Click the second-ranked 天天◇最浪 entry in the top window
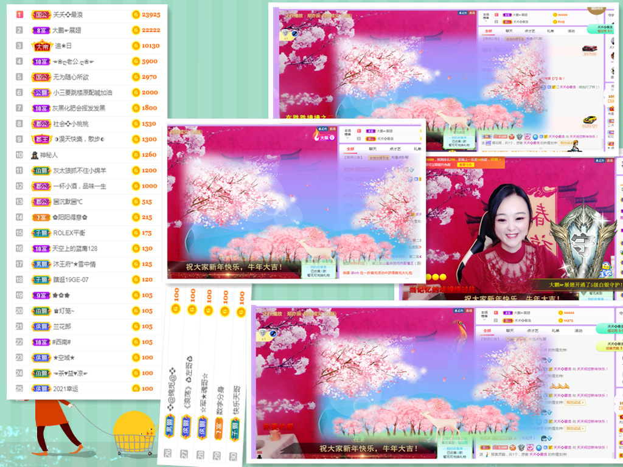 515,22
